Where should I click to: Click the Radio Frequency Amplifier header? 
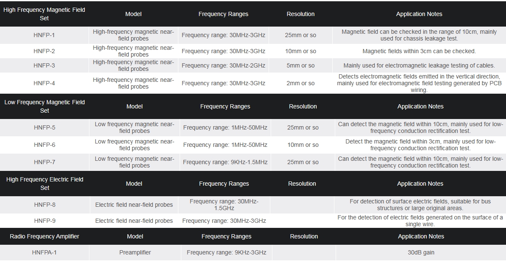tap(45, 236)
